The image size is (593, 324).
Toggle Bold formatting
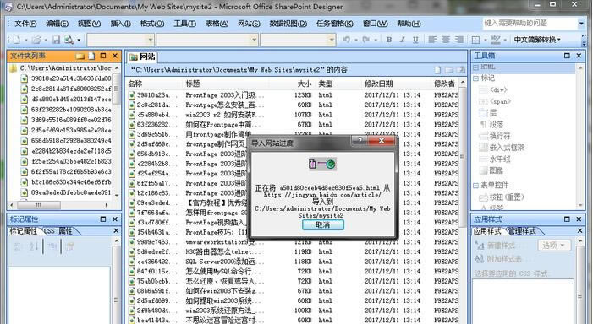point(389,40)
